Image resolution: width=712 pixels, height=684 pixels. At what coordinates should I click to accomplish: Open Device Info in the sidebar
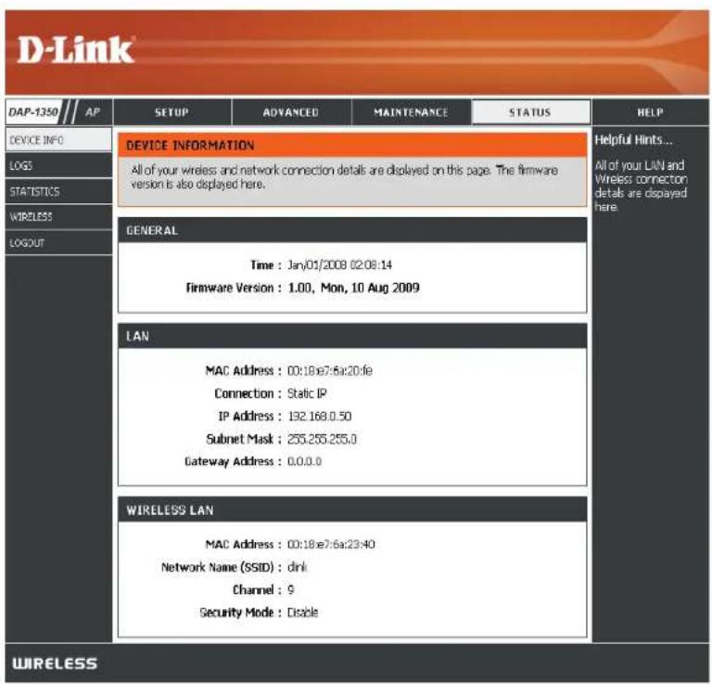(58, 140)
